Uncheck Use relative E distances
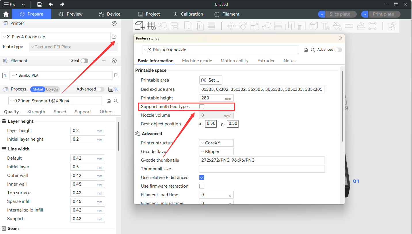This screenshot has width=412, height=234. [x=202, y=178]
